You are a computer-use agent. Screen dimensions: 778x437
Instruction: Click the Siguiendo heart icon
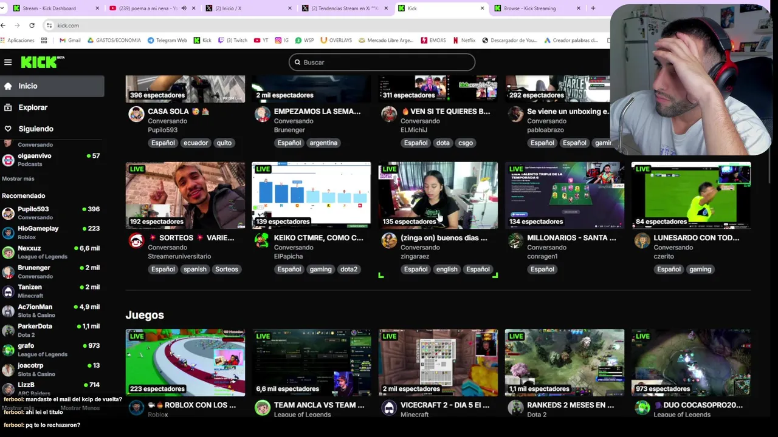coord(8,129)
